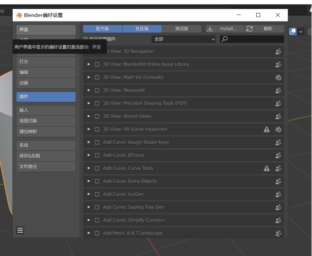Click the magnifier icon in search box
The image size is (312, 256).
point(225,39)
